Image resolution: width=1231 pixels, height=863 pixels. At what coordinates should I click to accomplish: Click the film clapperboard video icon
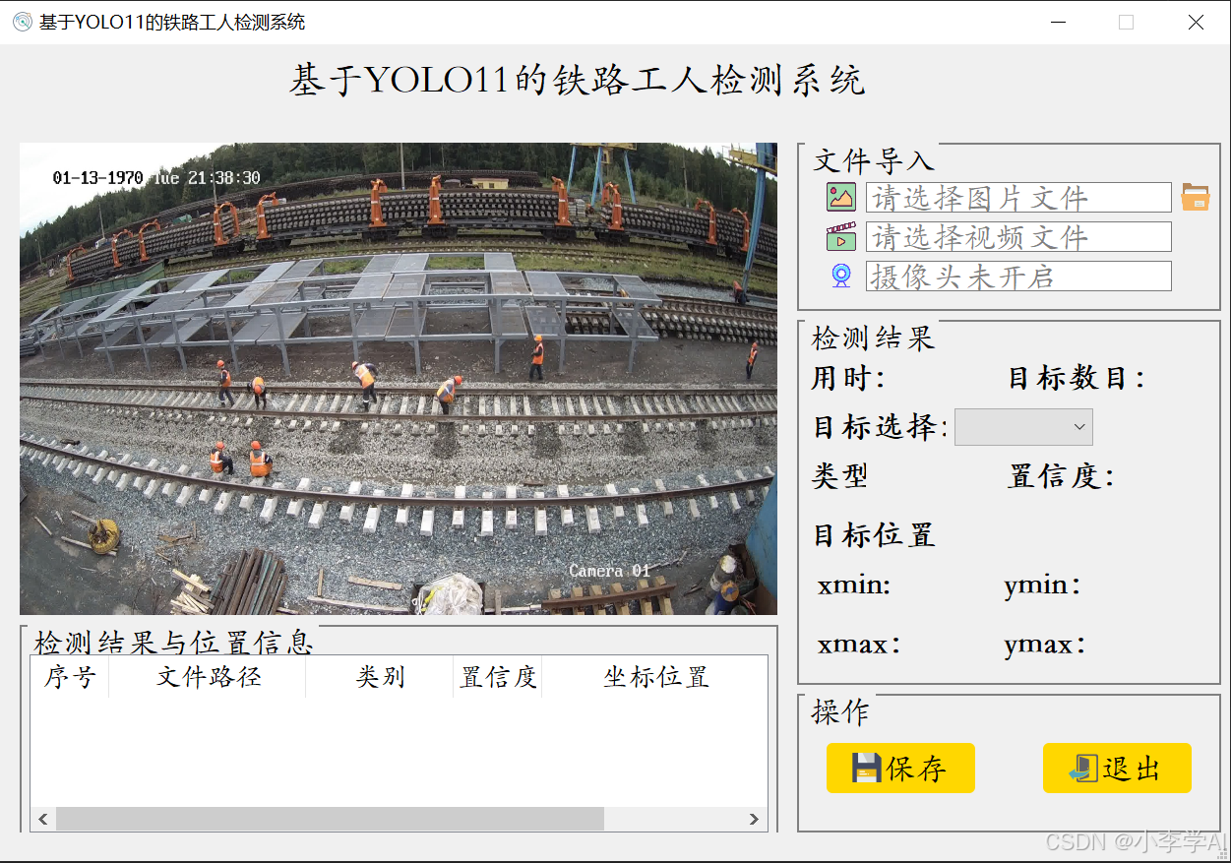click(839, 236)
